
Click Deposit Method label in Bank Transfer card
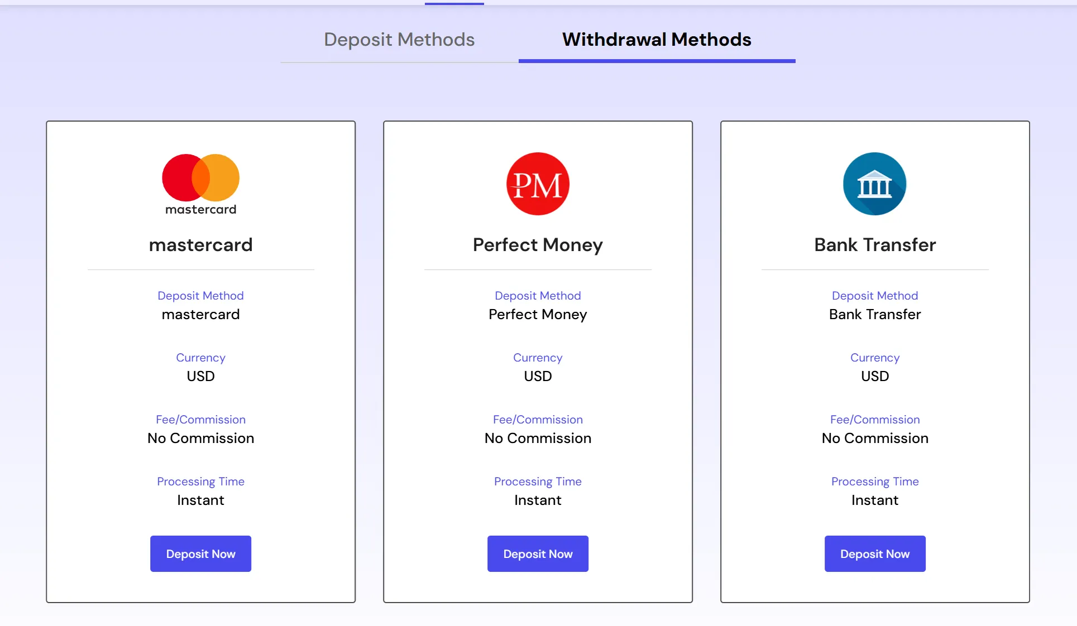coord(875,296)
